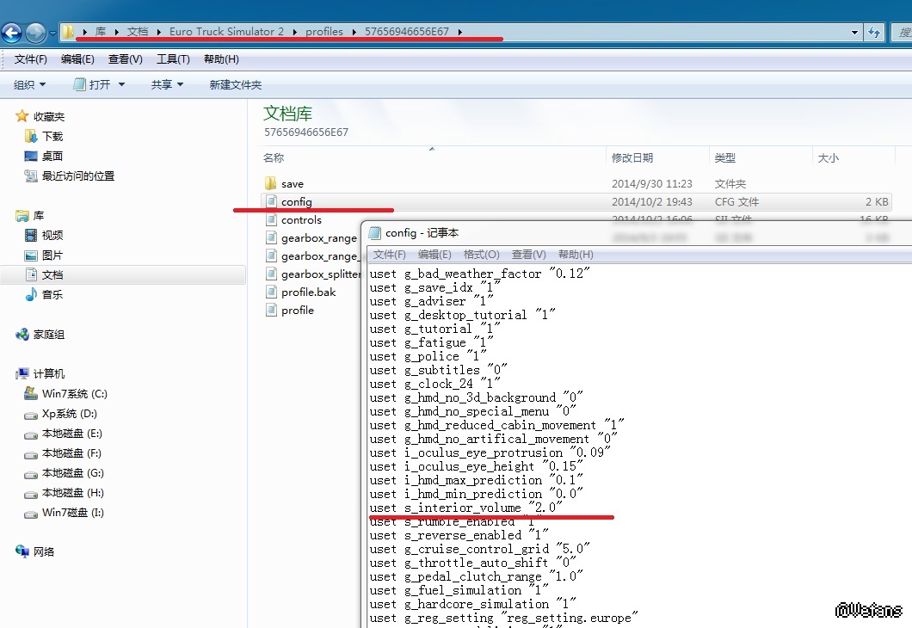
Task: Click the Notepad icon in config title bar
Action: coord(375,232)
